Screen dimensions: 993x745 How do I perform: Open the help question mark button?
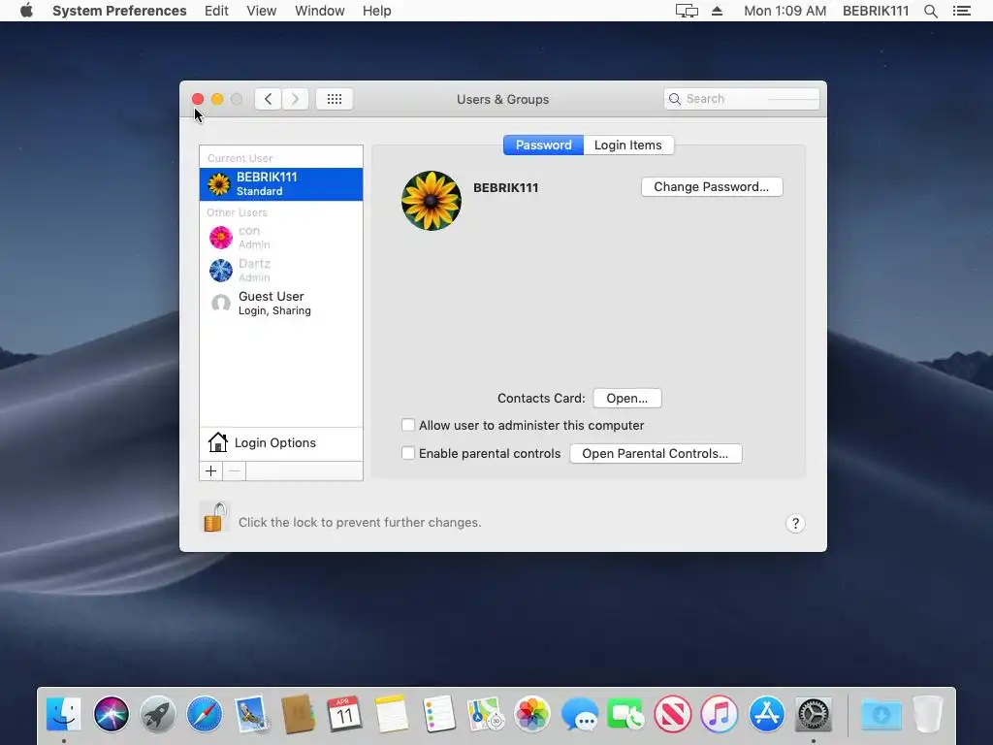[x=795, y=523]
